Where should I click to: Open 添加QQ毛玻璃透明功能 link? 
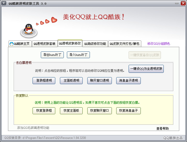pos(33,128)
